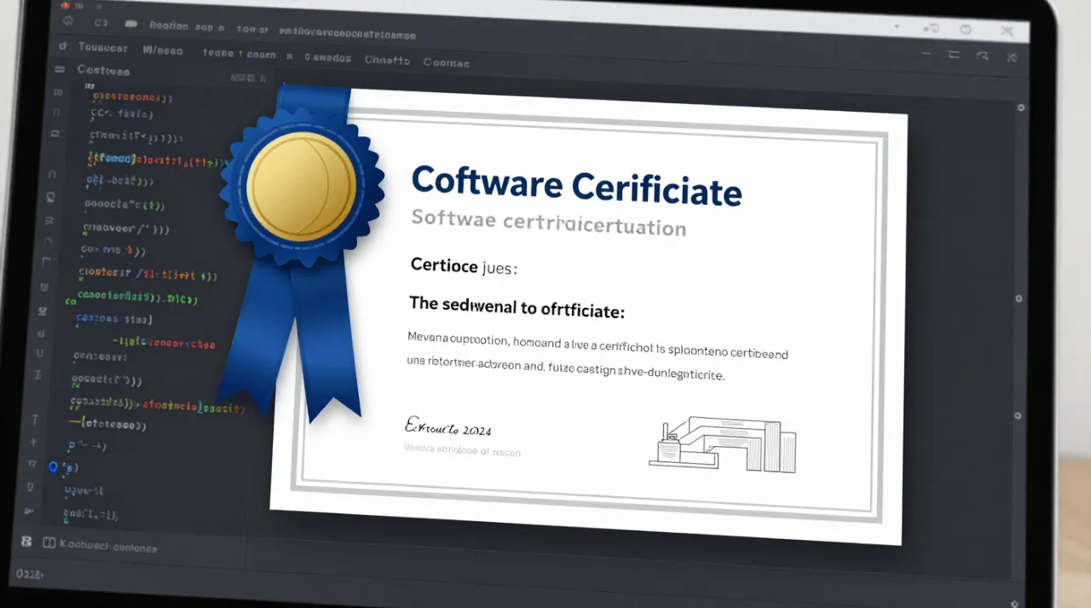Viewport: 1091px width, 608px height.
Task: Open the "Cooman" menu item
Action: tap(447, 62)
